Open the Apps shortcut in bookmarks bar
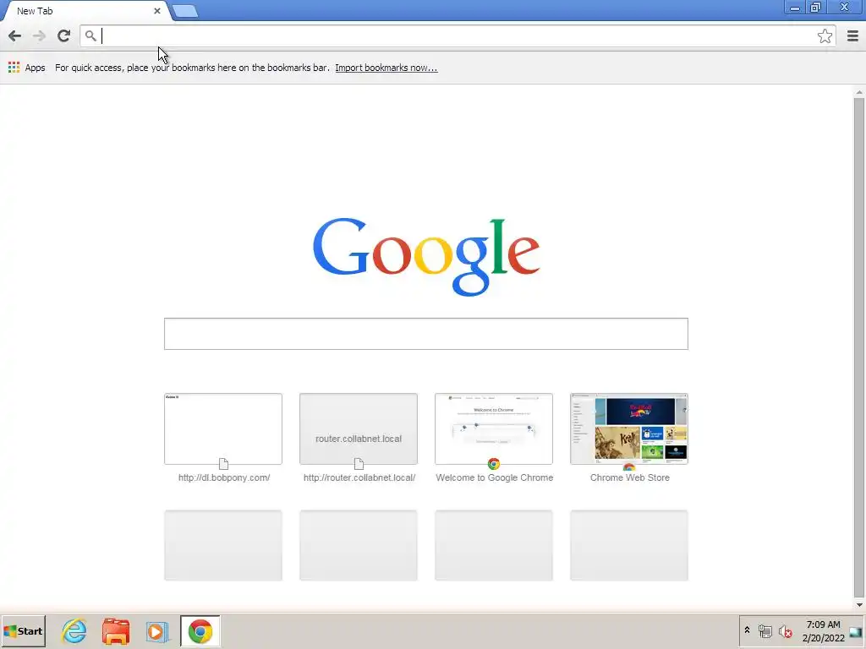This screenshot has height=649, width=866. pos(27,68)
